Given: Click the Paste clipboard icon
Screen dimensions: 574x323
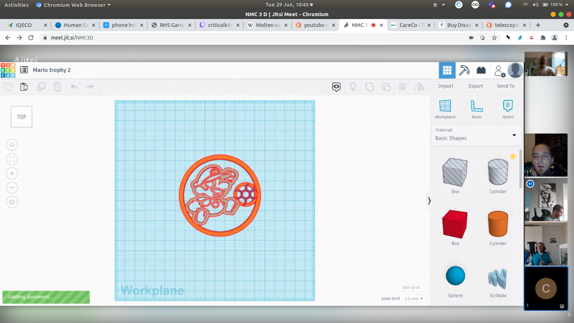Looking at the screenshot, I should 24,87.
